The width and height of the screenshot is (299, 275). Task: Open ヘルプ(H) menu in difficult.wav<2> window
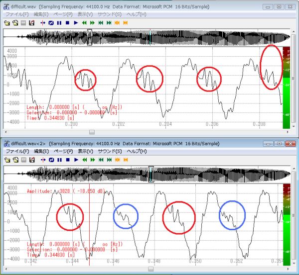coord(137,151)
